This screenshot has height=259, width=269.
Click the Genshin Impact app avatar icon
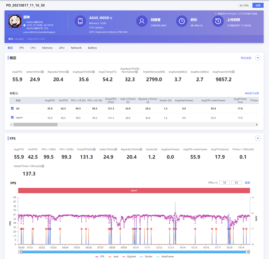click(15, 22)
